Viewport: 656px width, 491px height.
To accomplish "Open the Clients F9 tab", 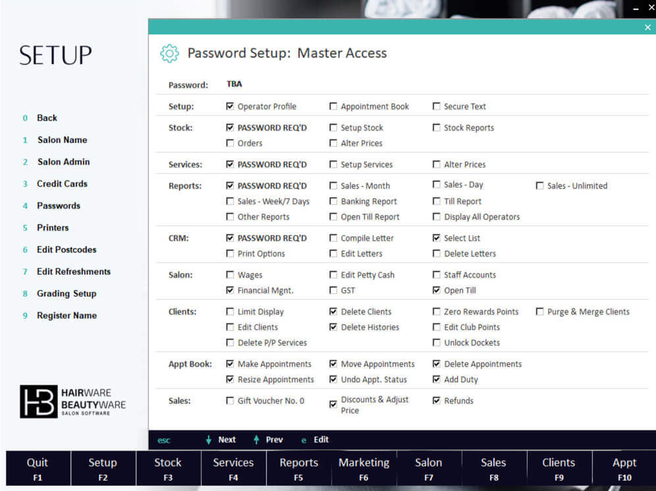I will click(559, 468).
